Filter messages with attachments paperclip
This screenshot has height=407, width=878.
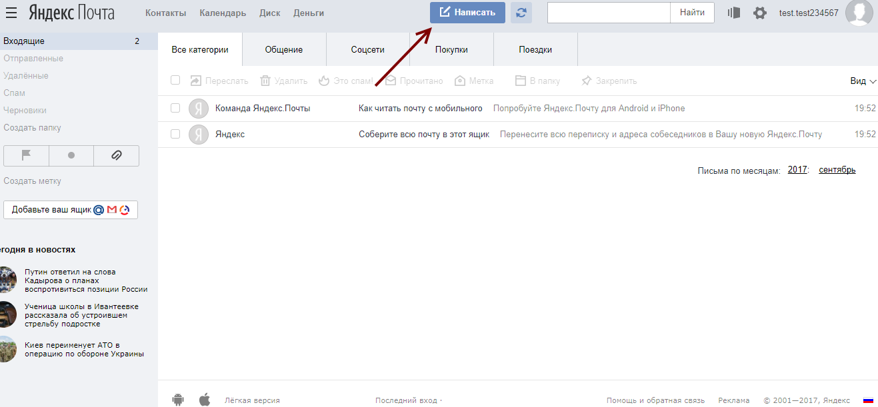[x=116, y=155]
